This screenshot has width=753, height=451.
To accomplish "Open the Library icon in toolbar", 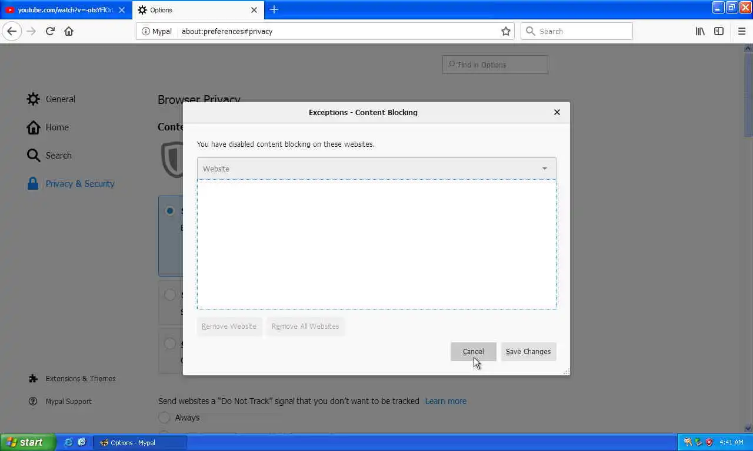I will pyautogui.click(x=700, y=31).
